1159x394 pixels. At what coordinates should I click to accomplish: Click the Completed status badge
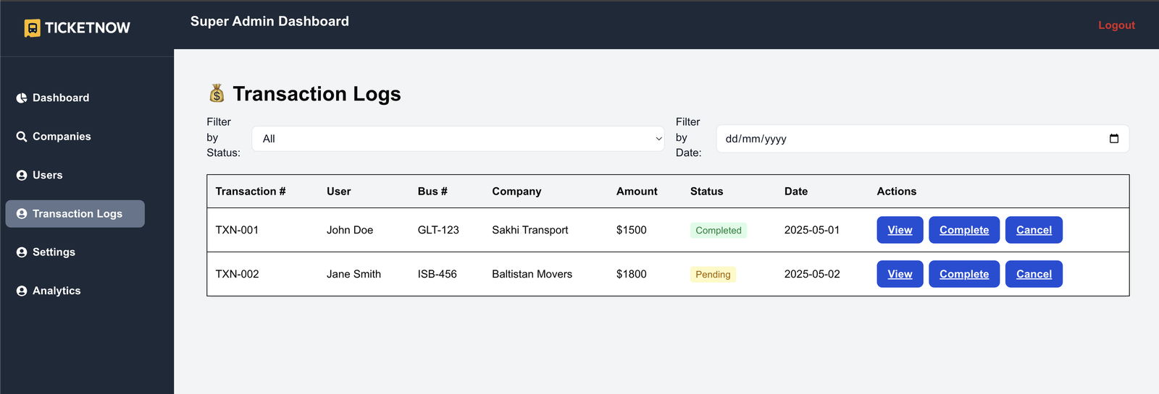[x=719, y=231]
